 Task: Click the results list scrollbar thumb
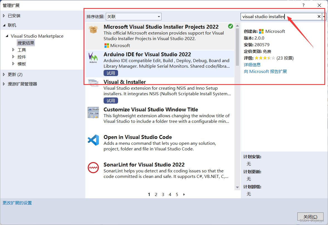tap(237, 47)
